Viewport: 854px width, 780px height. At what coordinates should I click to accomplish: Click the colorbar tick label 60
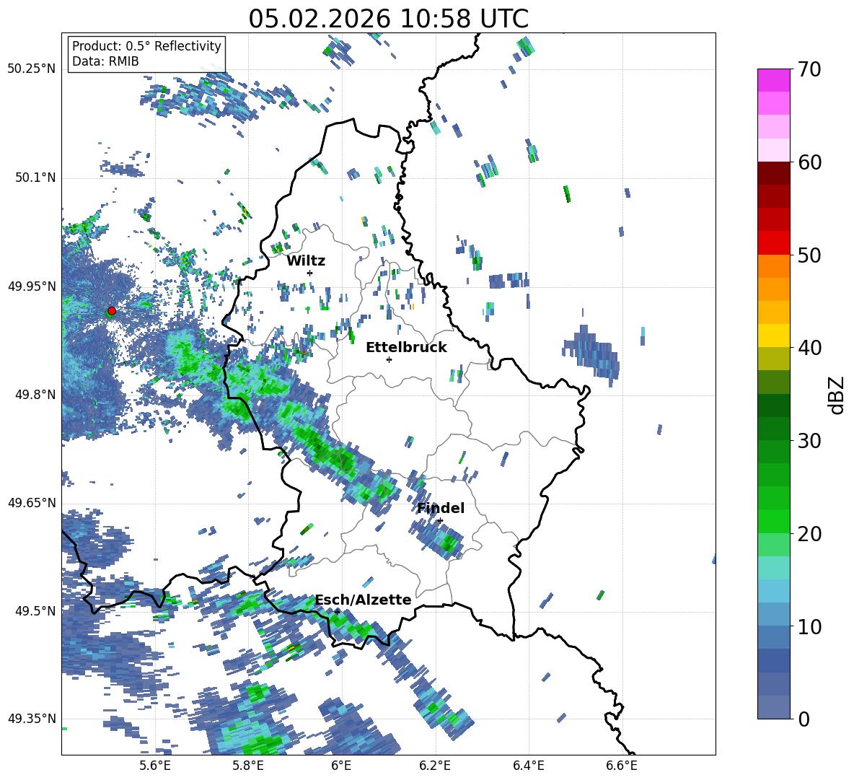809,162
